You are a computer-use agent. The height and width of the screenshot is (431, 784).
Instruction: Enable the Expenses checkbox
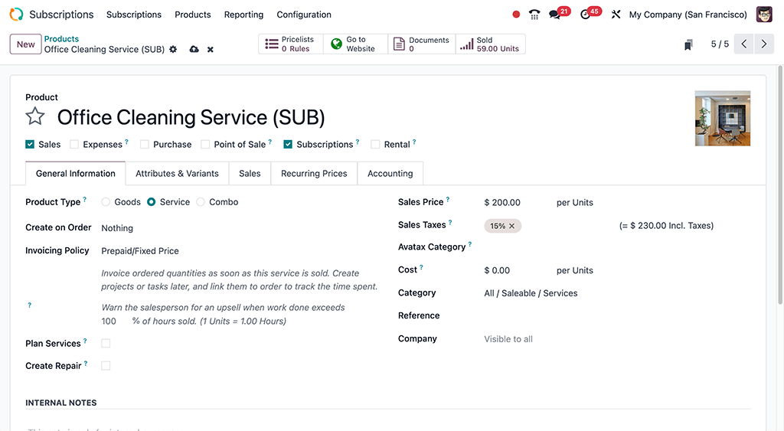[x=74, y=145]
